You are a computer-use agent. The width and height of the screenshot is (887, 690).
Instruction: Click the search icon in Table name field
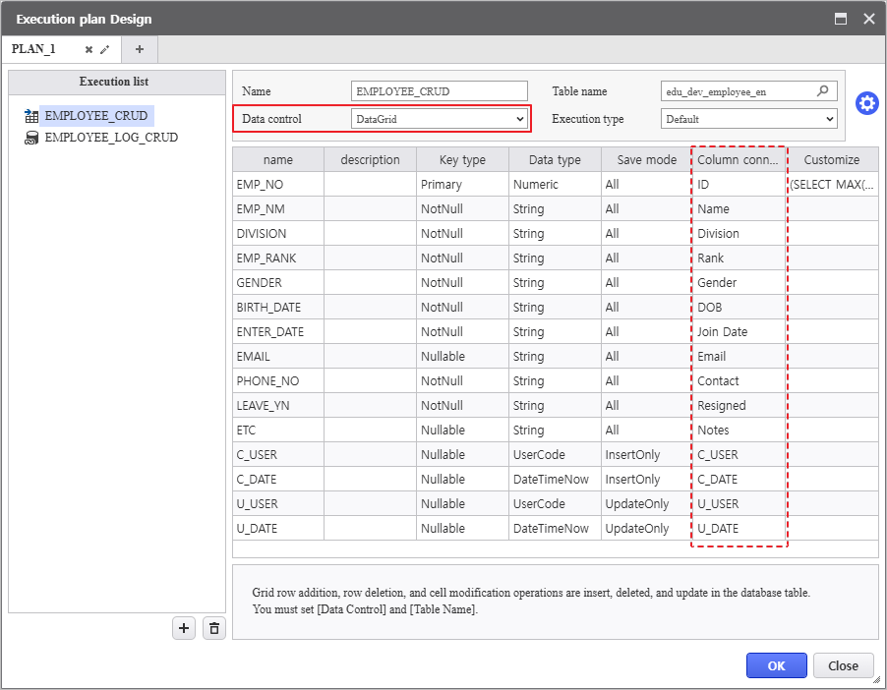point(823,91)
